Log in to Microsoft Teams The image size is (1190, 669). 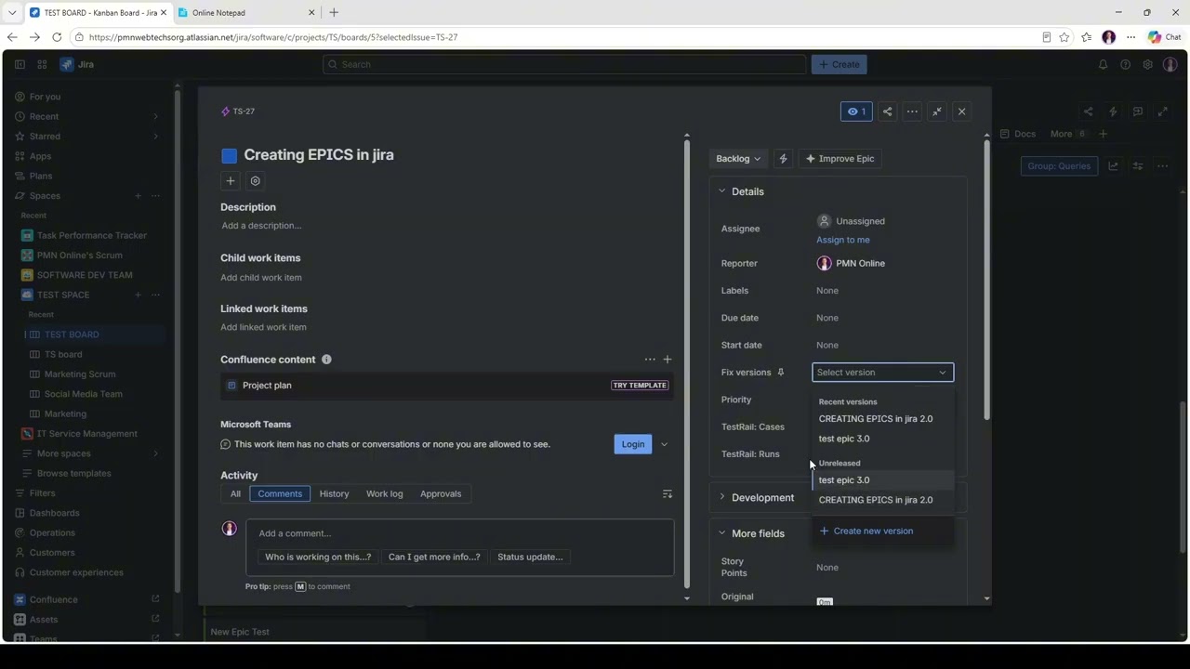[633, 444]
